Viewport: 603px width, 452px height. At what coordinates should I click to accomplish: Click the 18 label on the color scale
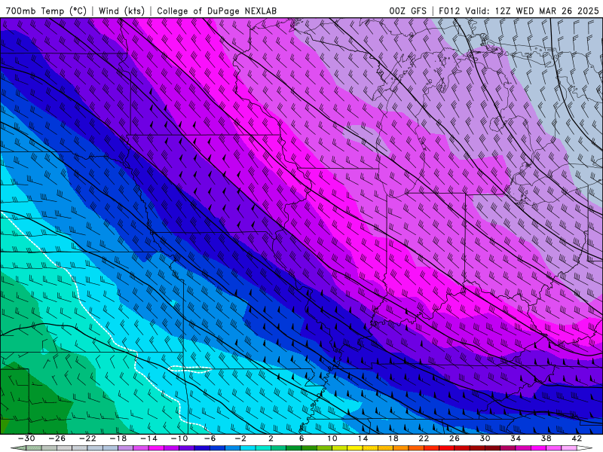point(393,438)
